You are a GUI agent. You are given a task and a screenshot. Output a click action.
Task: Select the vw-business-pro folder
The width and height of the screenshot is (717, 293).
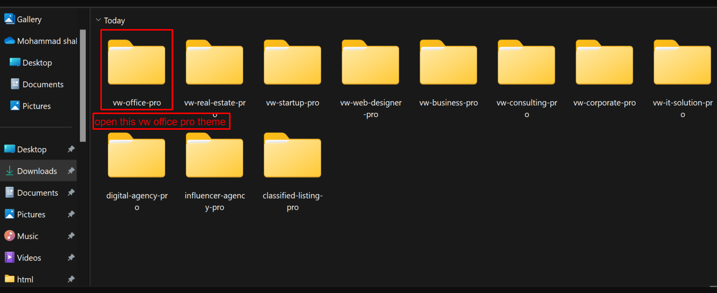point(448,63)
